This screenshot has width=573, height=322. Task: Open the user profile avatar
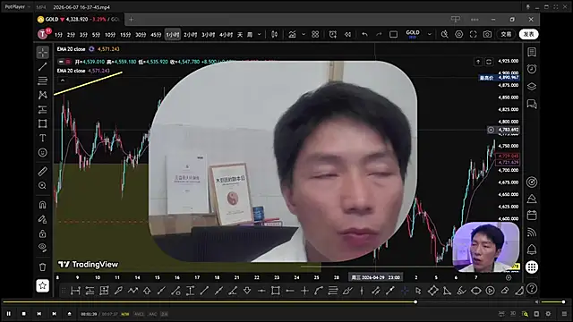43,34
